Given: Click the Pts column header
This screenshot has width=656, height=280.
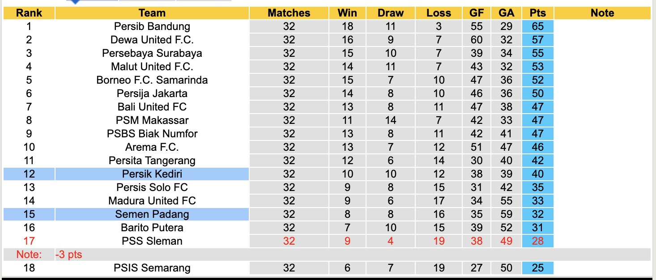Looking at the screenshot, I should (x=537, y=13).
